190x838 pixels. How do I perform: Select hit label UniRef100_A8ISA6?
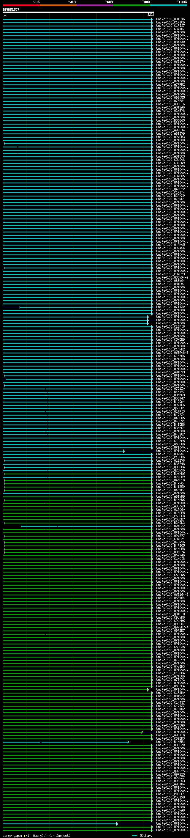point(170,107)
